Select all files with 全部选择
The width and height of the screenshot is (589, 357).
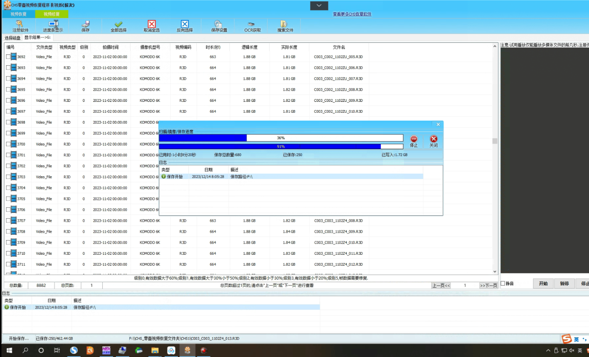118,26
